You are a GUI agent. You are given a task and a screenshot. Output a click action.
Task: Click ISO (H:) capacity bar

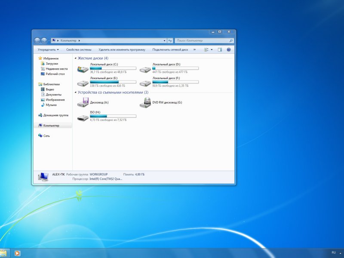point(113,116)
